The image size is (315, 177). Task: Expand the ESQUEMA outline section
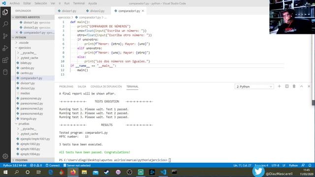32,160
